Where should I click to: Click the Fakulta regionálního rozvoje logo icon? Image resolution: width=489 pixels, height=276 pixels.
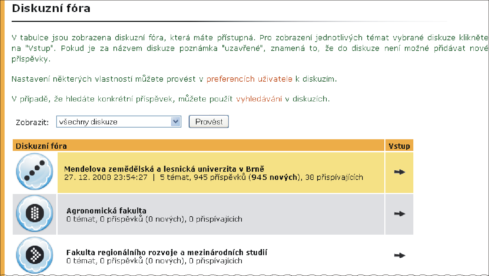[35, 255]
